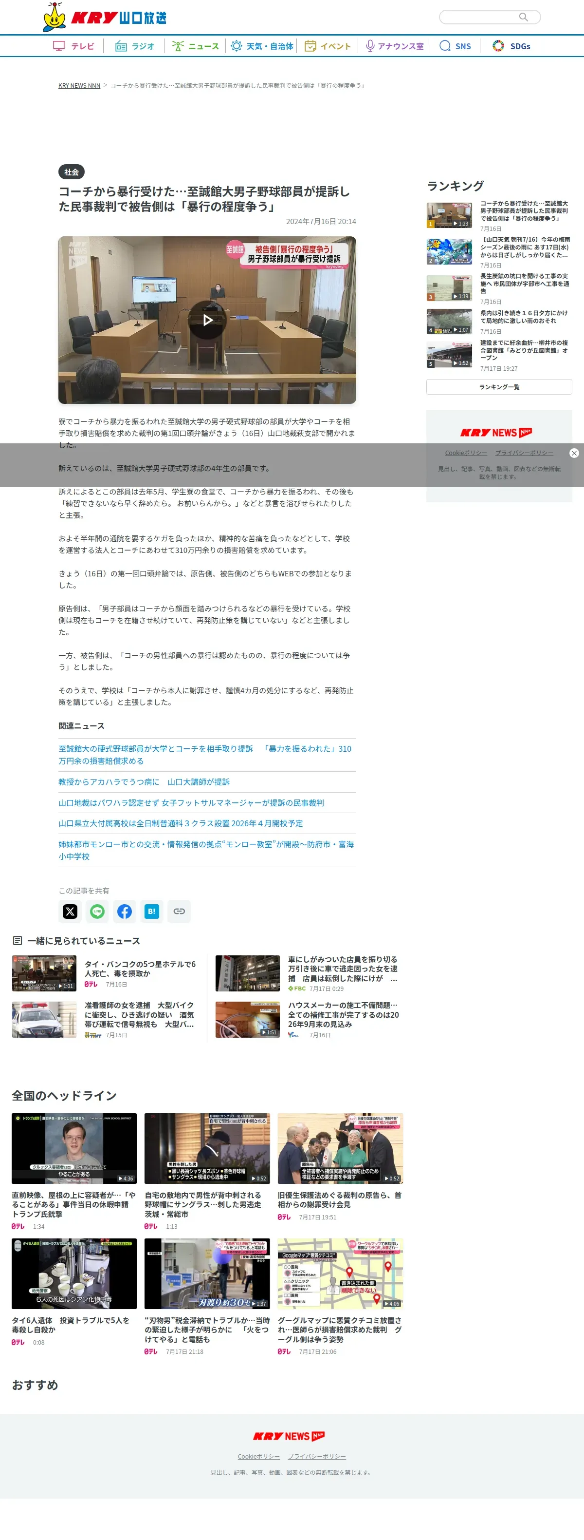Open the ラジオ menu
This screenshot has width=584, height=1540.
pos(134,46)
